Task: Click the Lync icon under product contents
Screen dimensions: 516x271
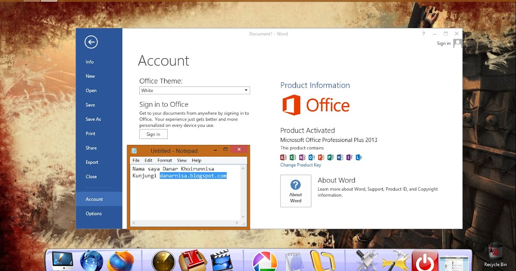Action: 359,157
